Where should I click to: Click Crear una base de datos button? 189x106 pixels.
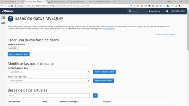[x=19, y=54]
